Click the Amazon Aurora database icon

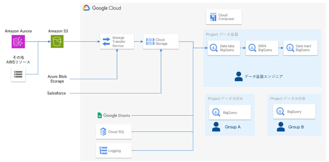18,42
